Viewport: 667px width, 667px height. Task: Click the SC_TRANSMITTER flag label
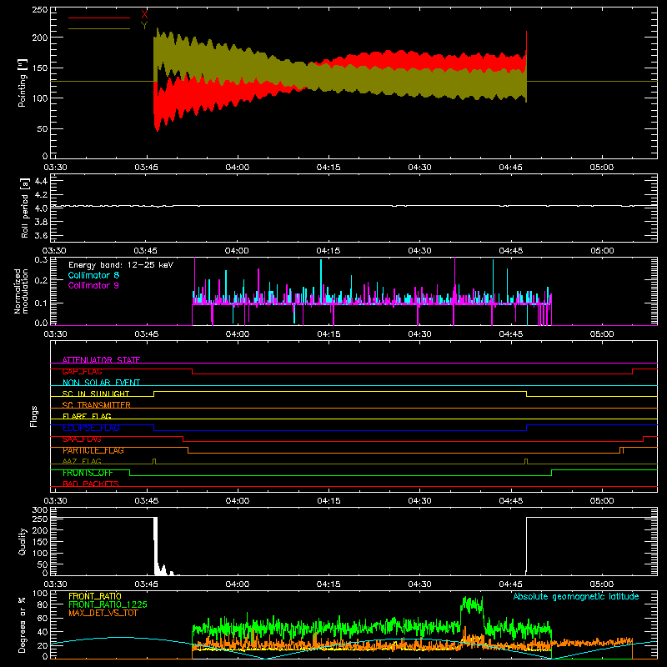click(97, 405)
